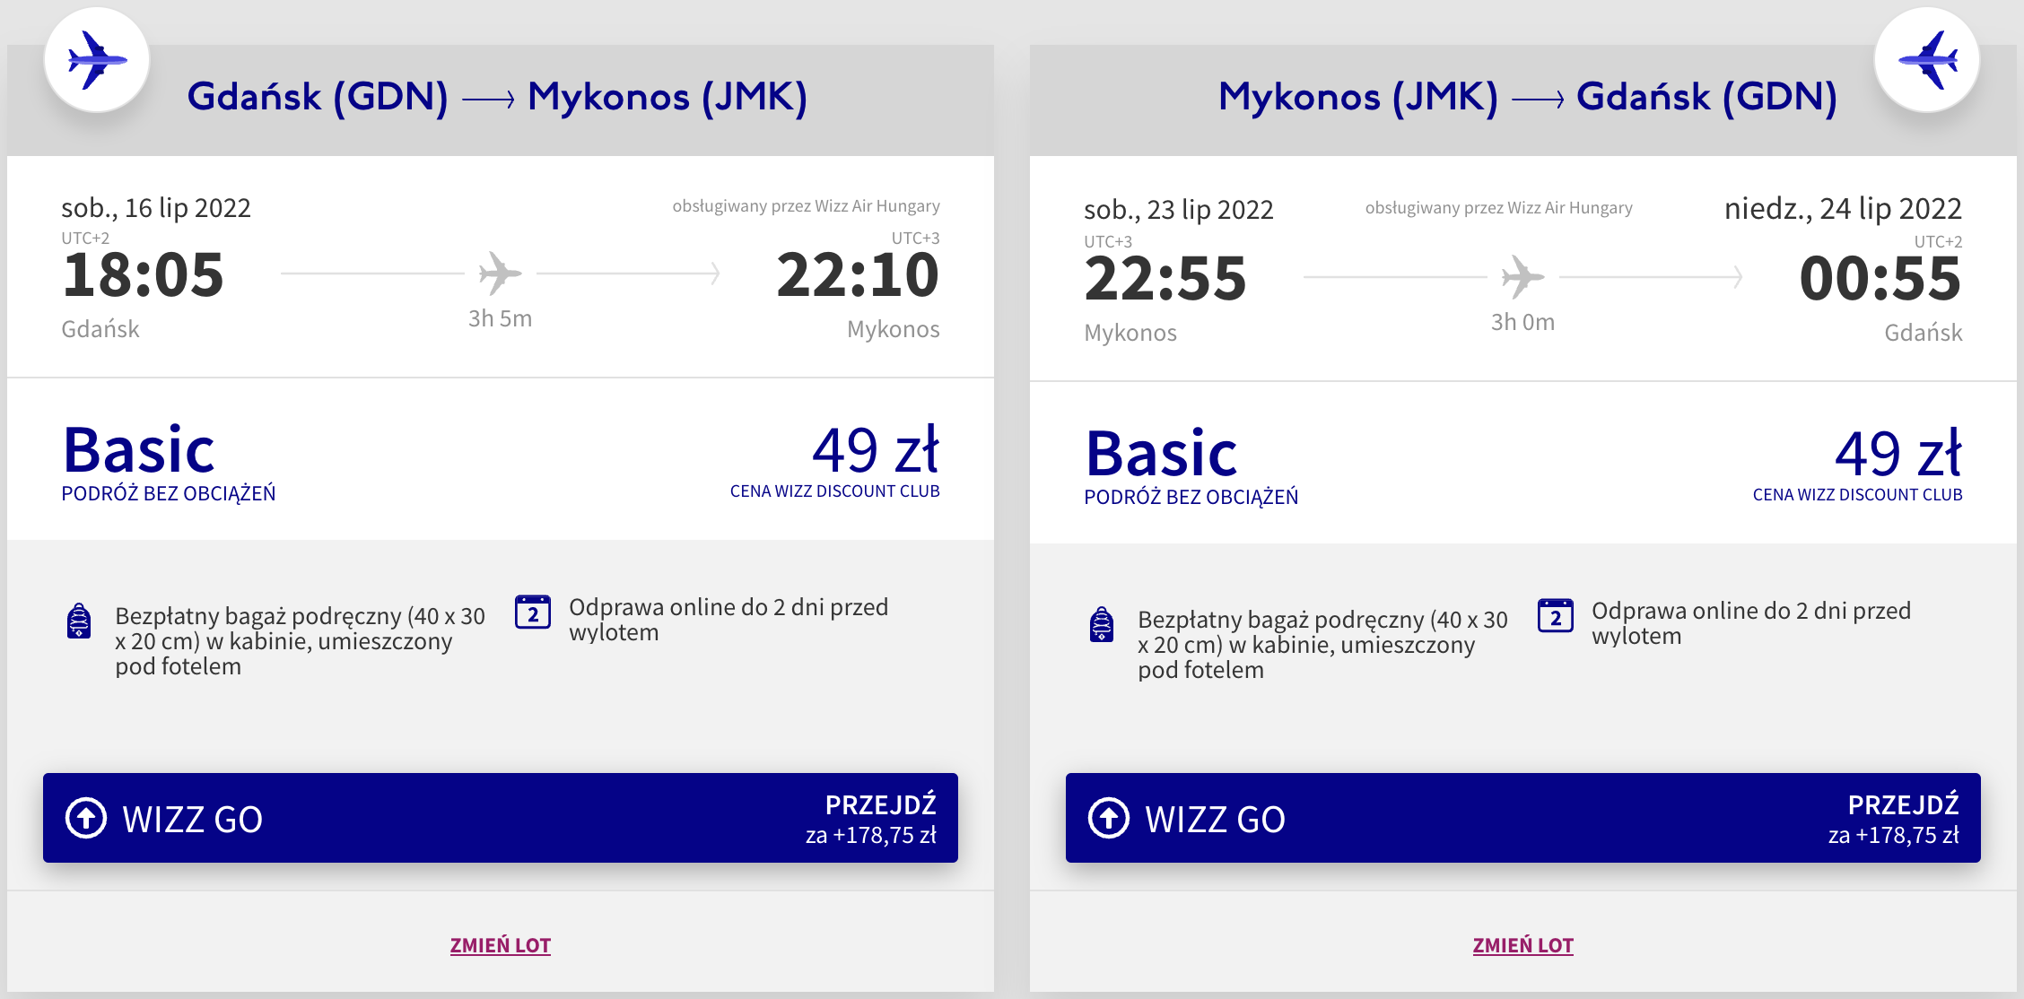The width and height of the screenshot is (2024, 999).
Task: Click the 22:55 Mykonos departure time
Action: point(1165,279)
